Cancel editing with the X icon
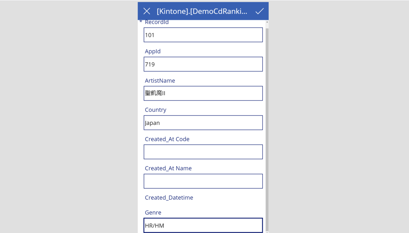The width and height of the screenshot is (409, 233). tap(147, 11)
